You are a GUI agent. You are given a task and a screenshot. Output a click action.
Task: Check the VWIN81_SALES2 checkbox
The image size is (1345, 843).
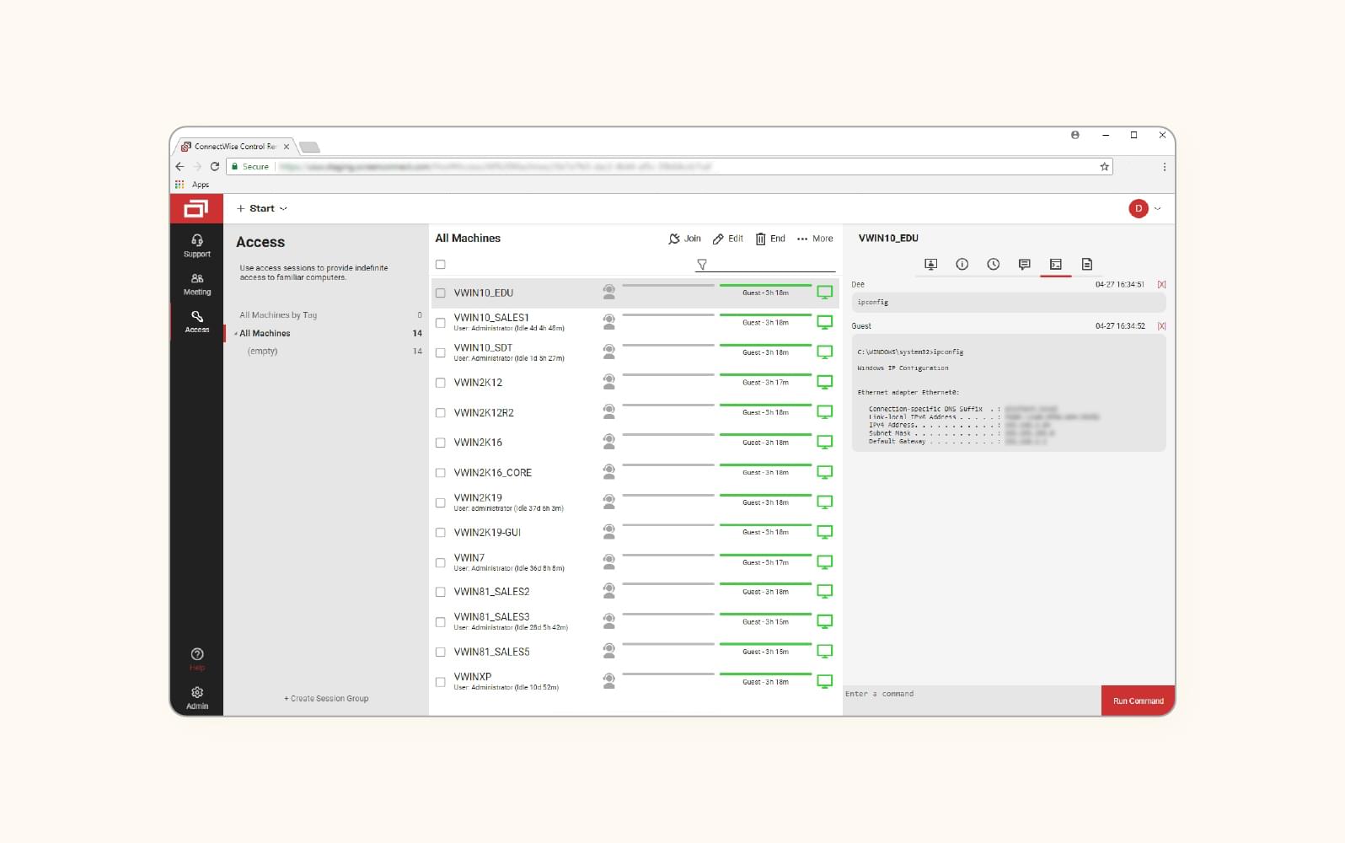(x=440, y=592)
